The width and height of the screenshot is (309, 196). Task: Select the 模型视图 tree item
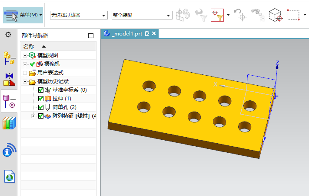tap(48, 55)
